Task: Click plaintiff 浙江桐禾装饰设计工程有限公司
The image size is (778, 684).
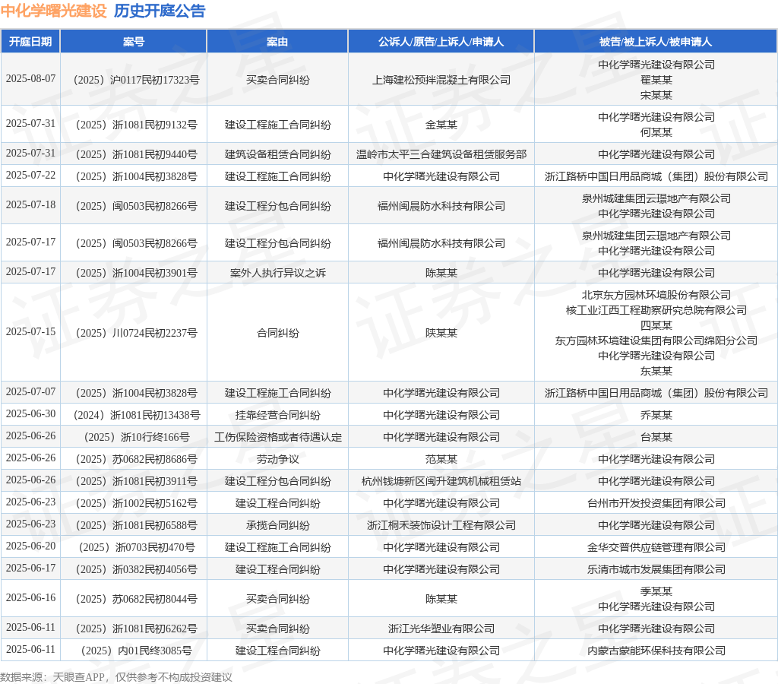Action: point(441,525)
